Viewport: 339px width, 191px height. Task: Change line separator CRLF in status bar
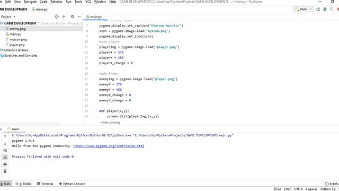click(287, 189)
